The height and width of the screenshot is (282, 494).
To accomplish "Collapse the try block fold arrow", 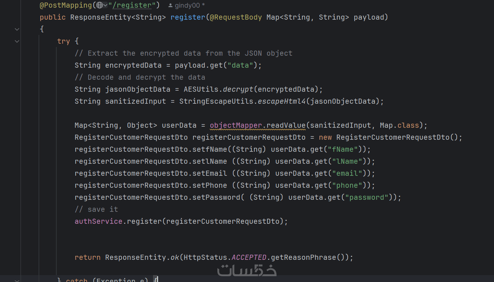I will (17, 42).
